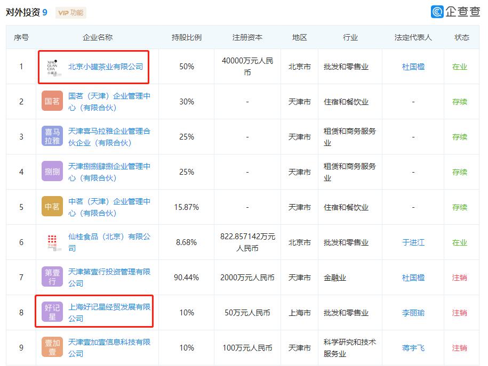Image resolution: width=488 pixels, height=366 pixels.
Task: Open 天津第壹行投资管理有限公司 link
Action: tap(109, 278)
